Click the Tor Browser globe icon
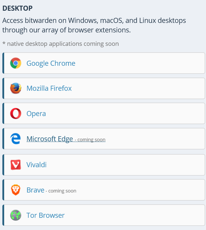Screen dimensions: 206x230 click(x=16, y=215)
